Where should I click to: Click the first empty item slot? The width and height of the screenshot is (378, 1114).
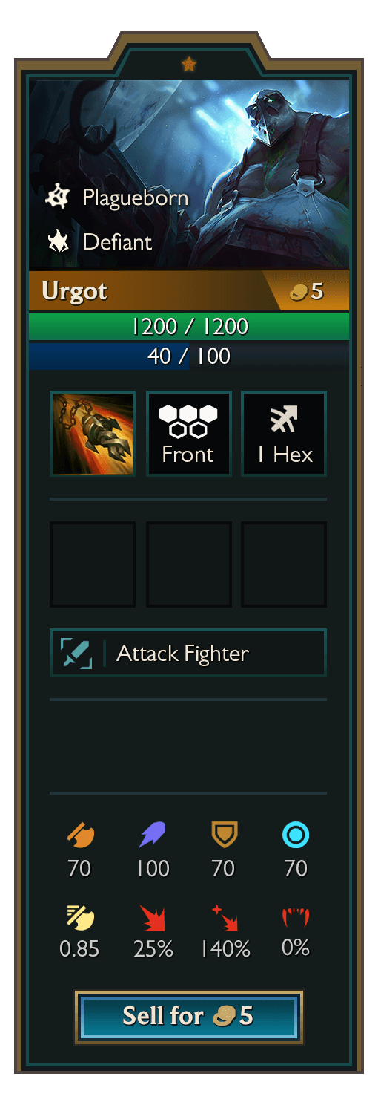tap(93, 564)
